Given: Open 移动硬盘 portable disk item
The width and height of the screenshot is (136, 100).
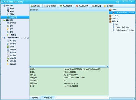Looking at the screenshot, I should point(11,55).
